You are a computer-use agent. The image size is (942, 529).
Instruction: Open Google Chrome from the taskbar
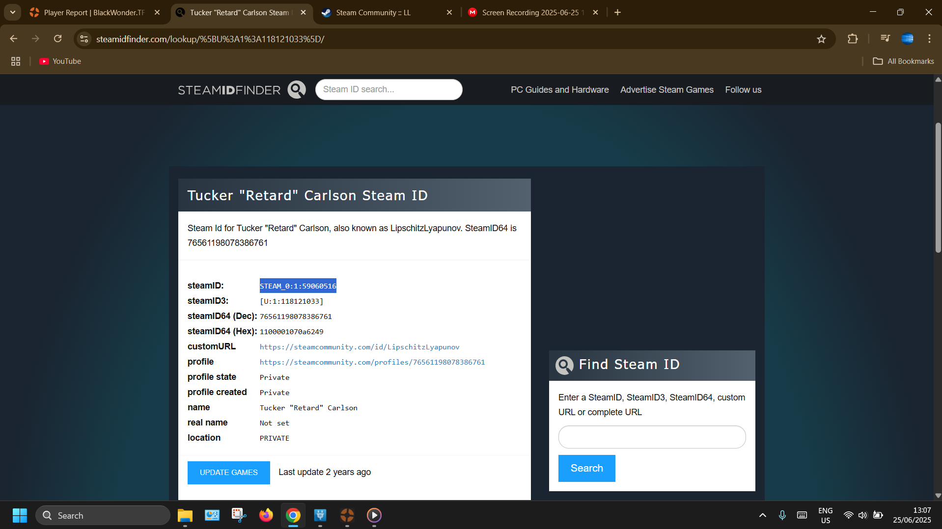[x=293, y=515]
